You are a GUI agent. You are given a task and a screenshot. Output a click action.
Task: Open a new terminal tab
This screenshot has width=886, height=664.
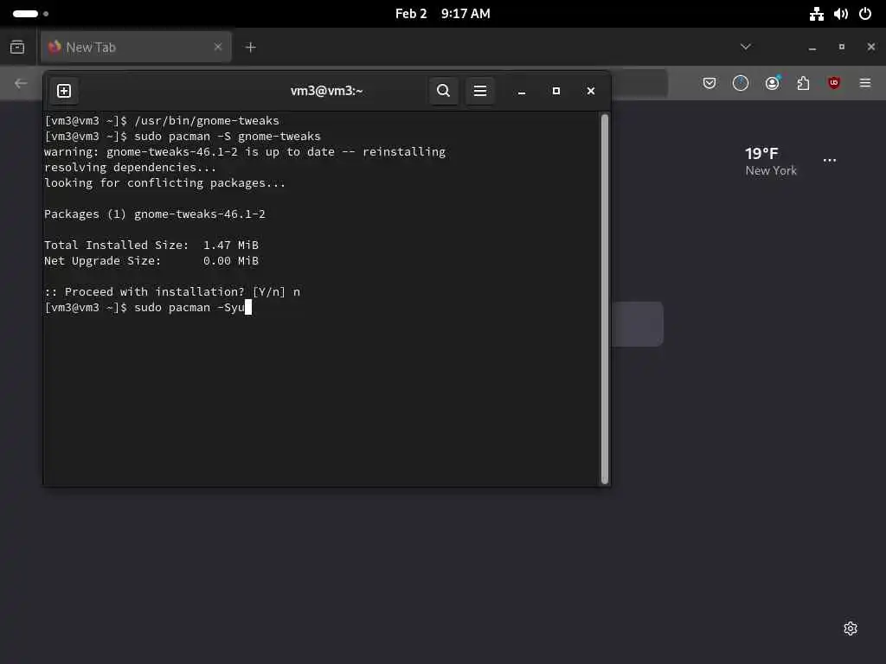64,91
